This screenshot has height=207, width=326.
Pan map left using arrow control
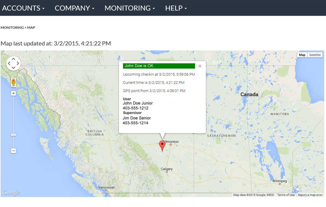9,63
